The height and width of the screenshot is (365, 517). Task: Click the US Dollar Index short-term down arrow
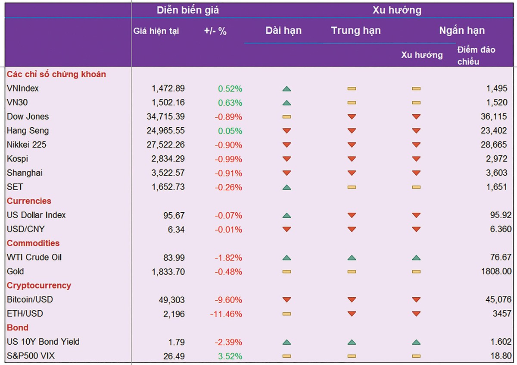tap(416, 215)
